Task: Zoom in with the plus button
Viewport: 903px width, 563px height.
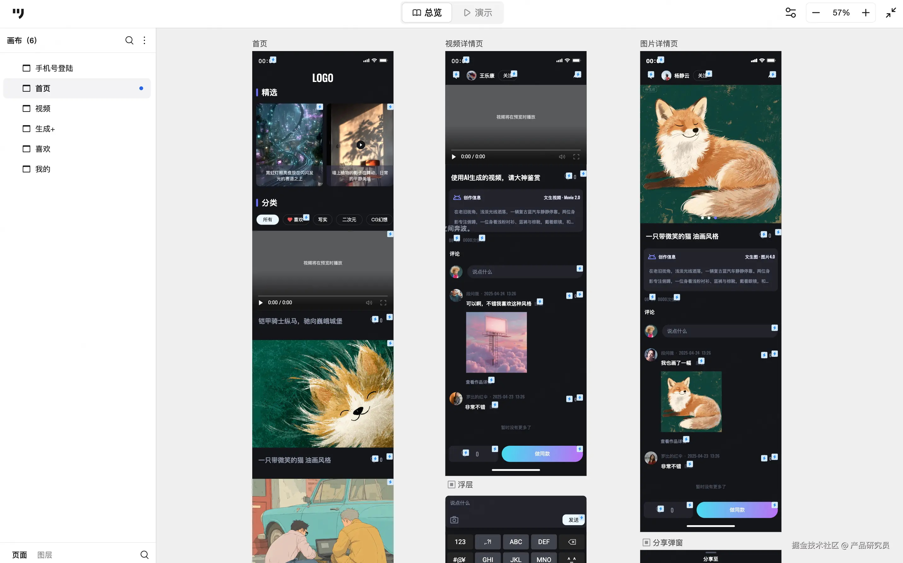Action: coord(866,13)
